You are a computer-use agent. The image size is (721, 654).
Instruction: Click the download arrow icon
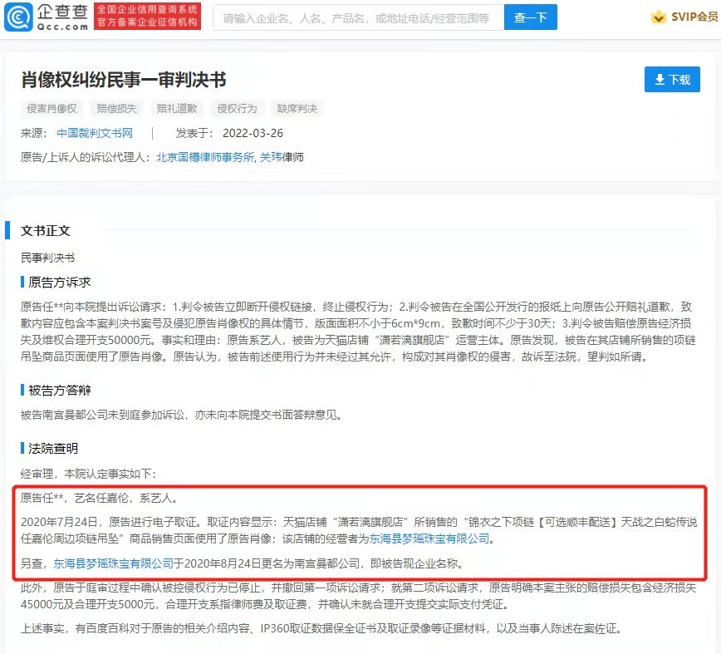(x=660, y=80)
